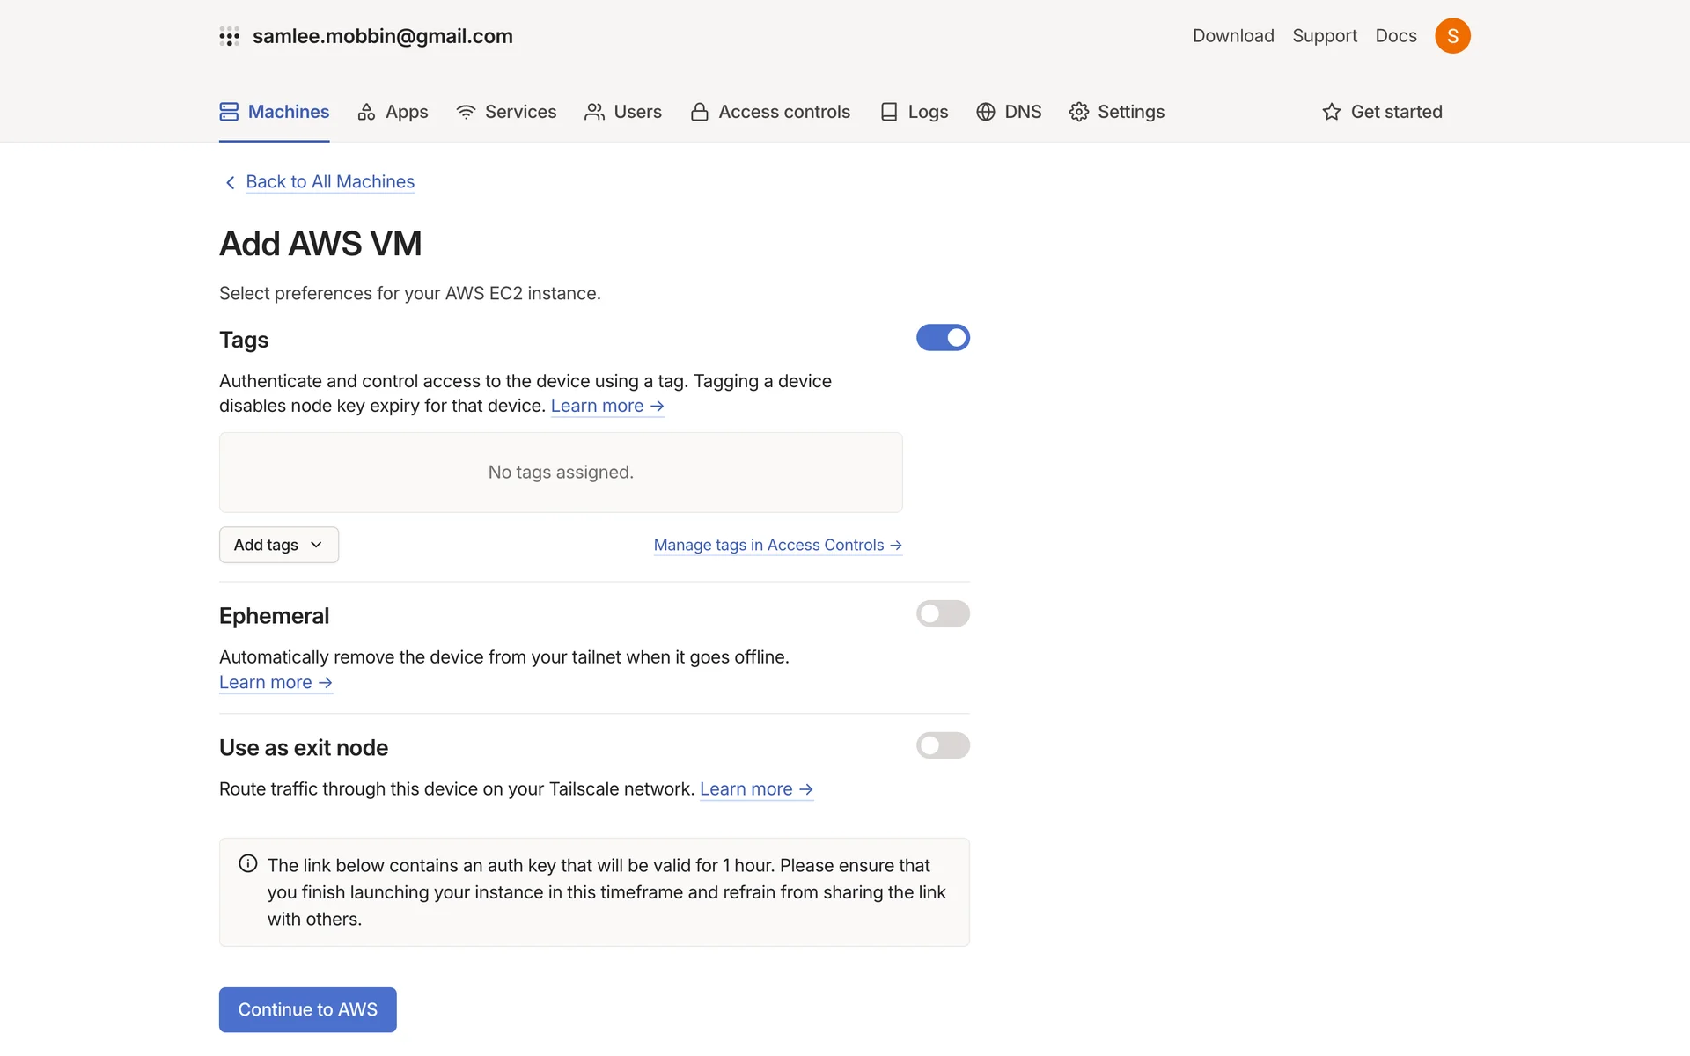Open the orange S account avatar
This screenshot has width=1690, height=1056.
coord(1451,36)
